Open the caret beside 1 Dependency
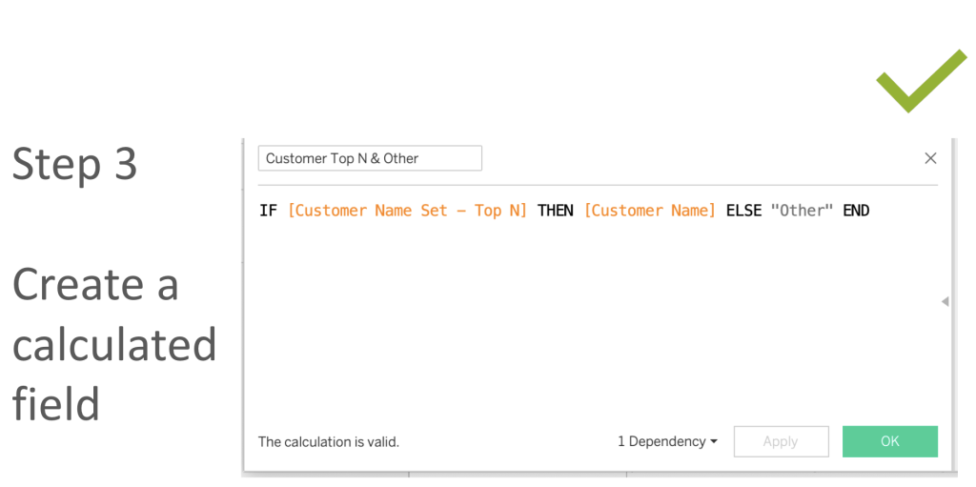 coord(713,441)
